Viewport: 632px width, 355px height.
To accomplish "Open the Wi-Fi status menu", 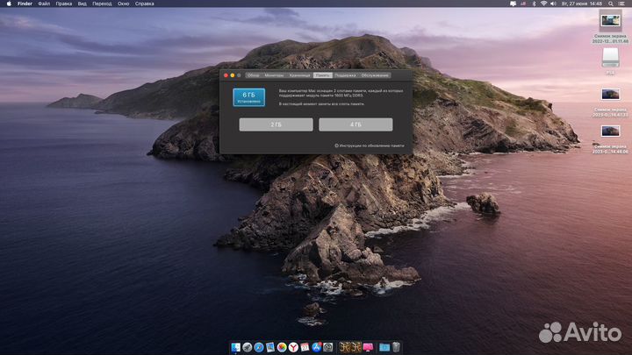I will click(543, 4).
